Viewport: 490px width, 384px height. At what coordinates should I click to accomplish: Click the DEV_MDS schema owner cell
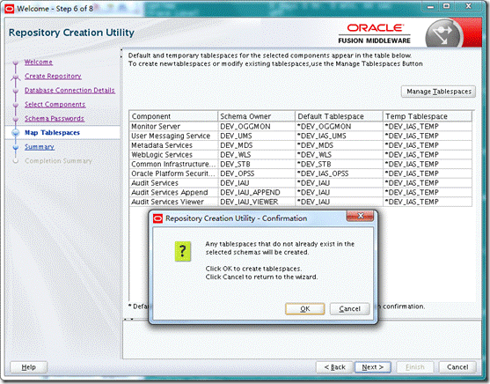pos(256,145)
